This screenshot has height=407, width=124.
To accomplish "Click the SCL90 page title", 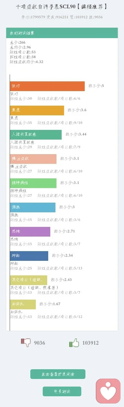I will 61,7.
